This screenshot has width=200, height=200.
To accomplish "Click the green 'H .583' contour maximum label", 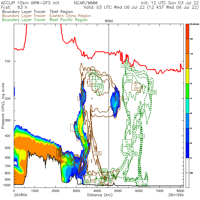I will click(128, 79).
